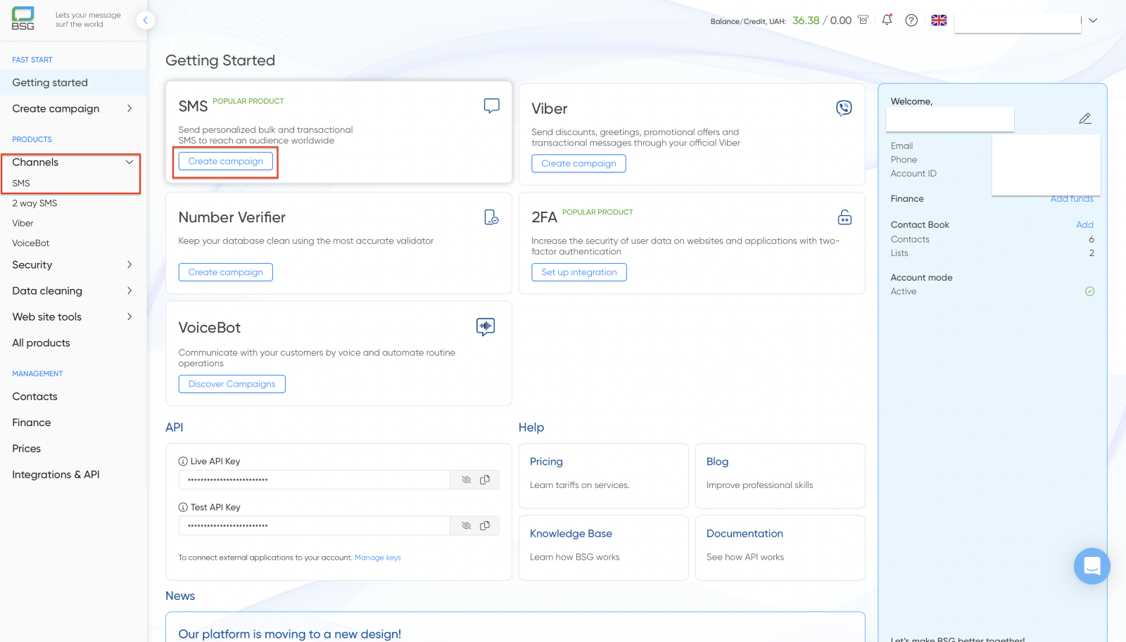Expand the Create campaign submenu
Image resolution: width=1126 pixels, height=642 pixels.
pyautogui.click(x=129, y=108)
